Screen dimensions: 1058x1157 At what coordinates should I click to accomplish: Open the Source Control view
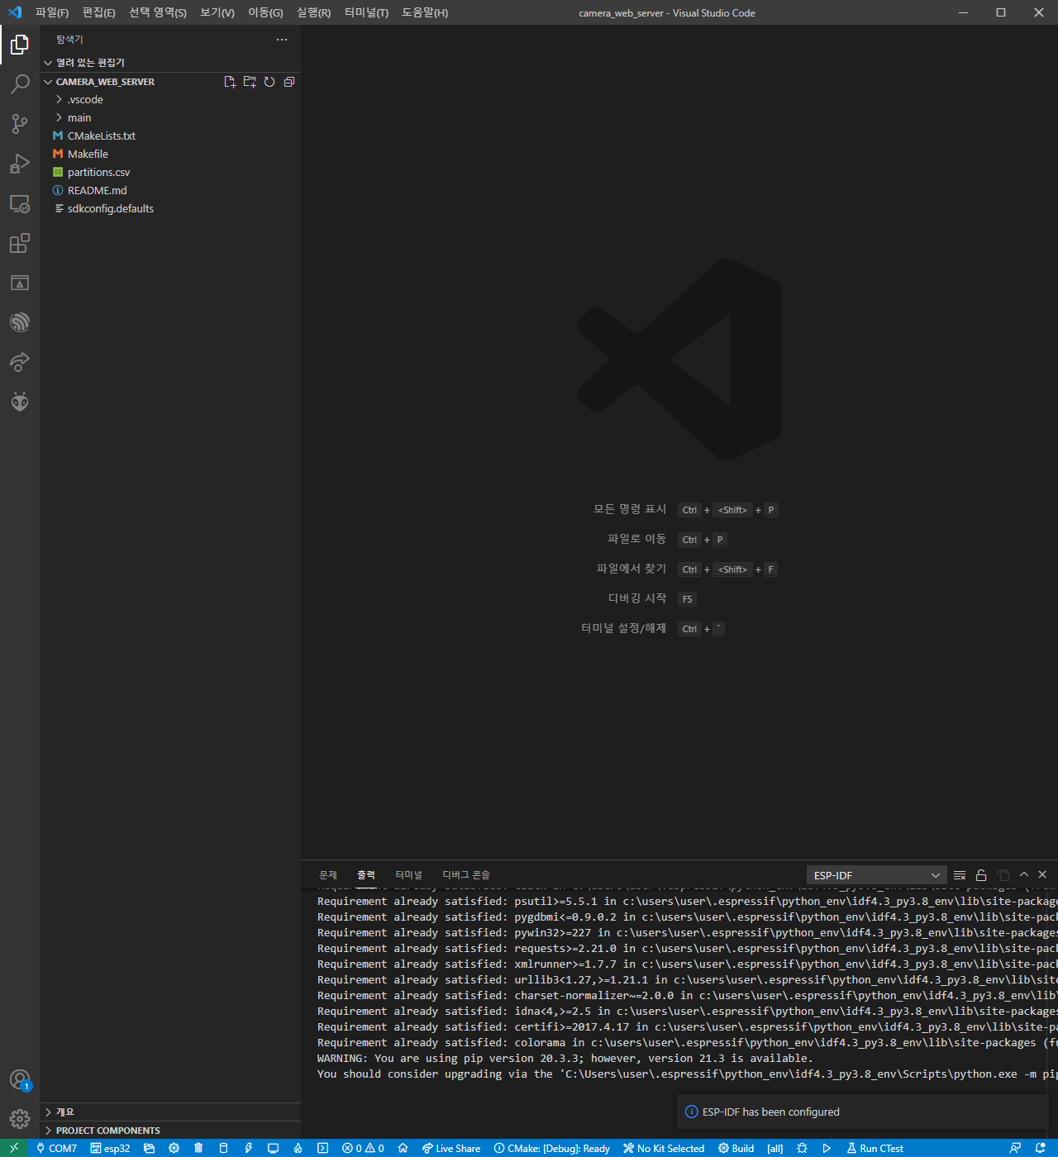tap(20, 124)
